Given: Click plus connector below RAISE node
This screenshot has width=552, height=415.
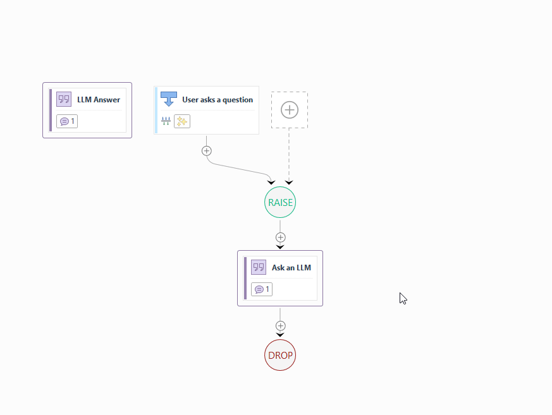Looking at the screenshot, I should tap(281, 238).
